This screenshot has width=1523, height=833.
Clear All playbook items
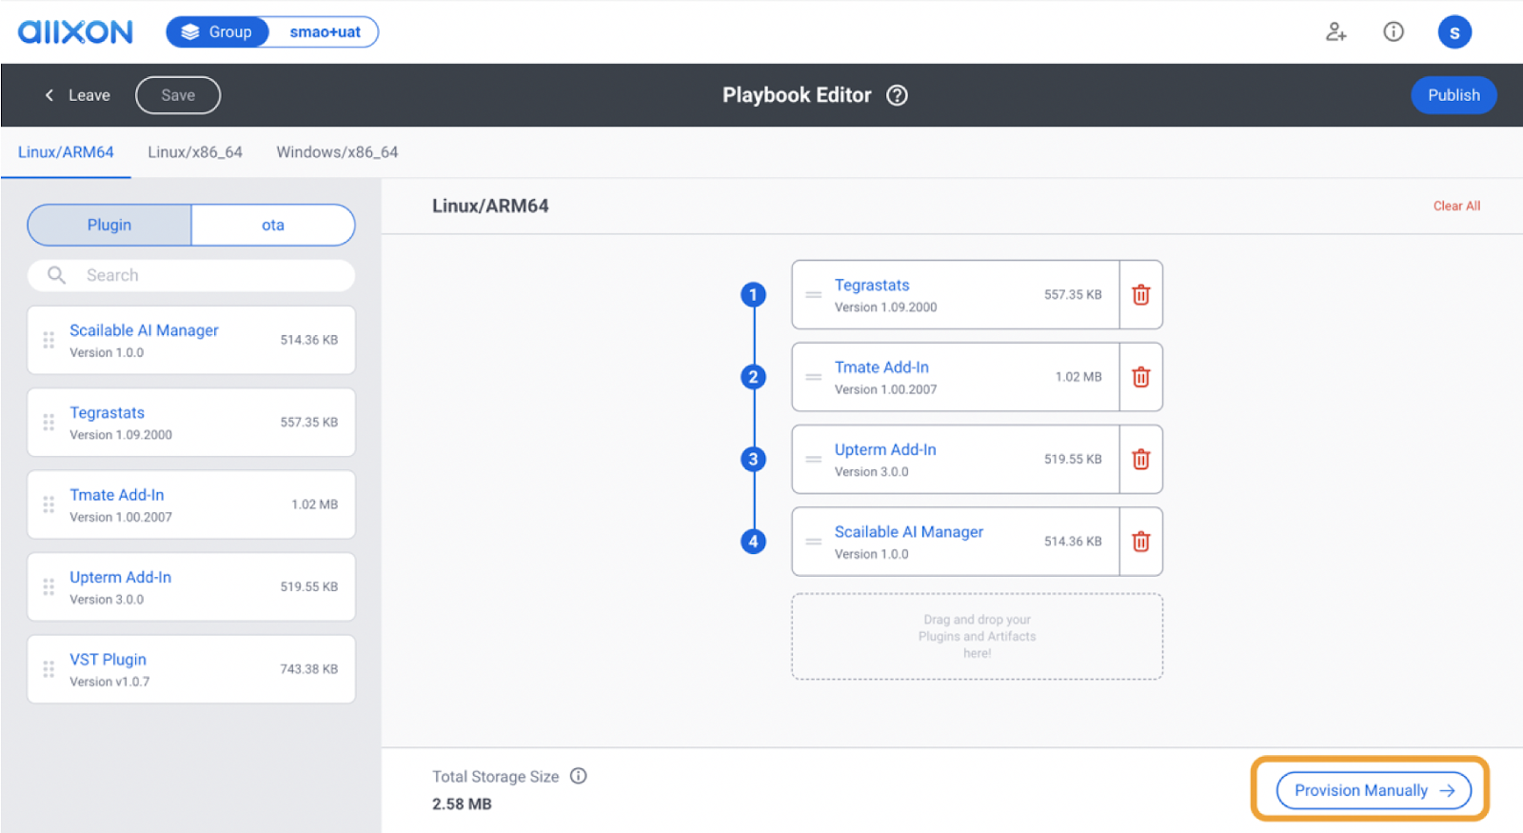click(1456, 206)
